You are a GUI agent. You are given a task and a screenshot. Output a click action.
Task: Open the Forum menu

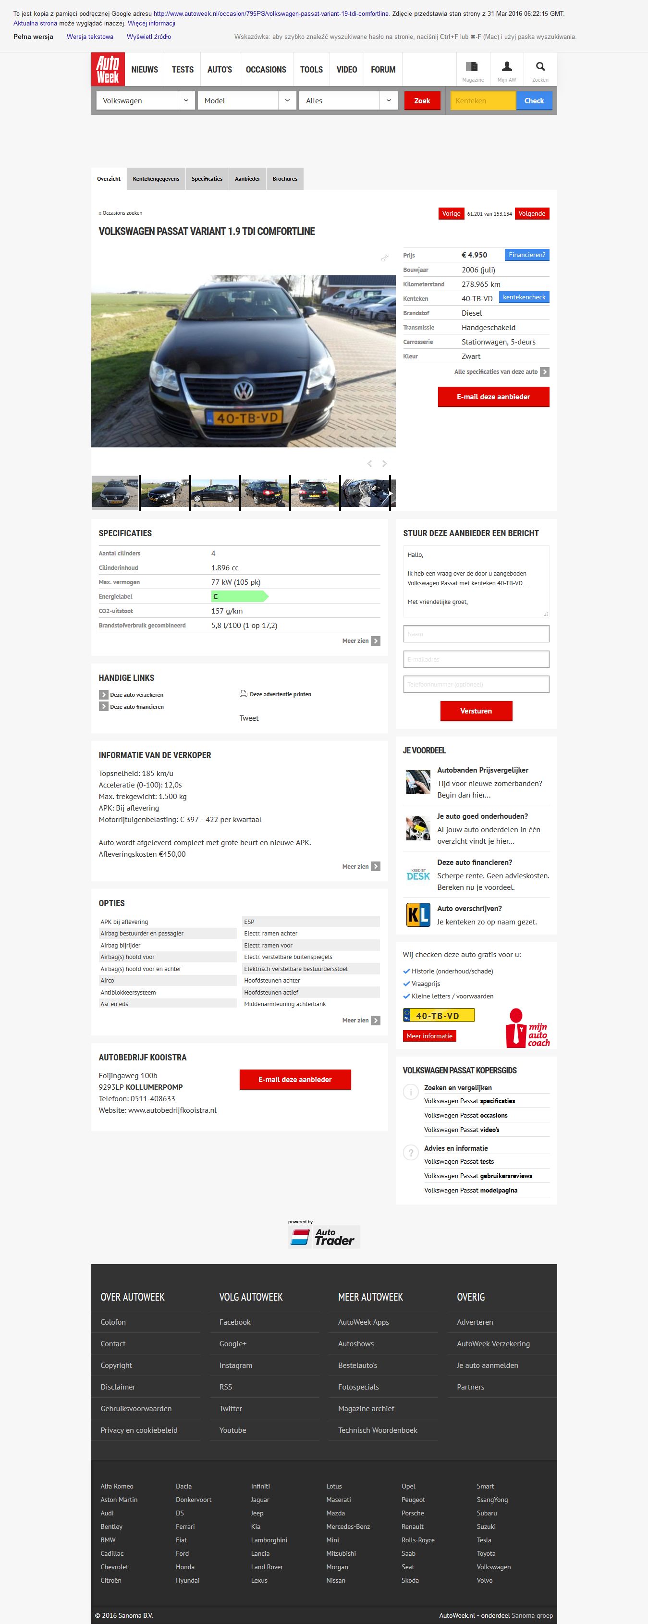(383, 70)
